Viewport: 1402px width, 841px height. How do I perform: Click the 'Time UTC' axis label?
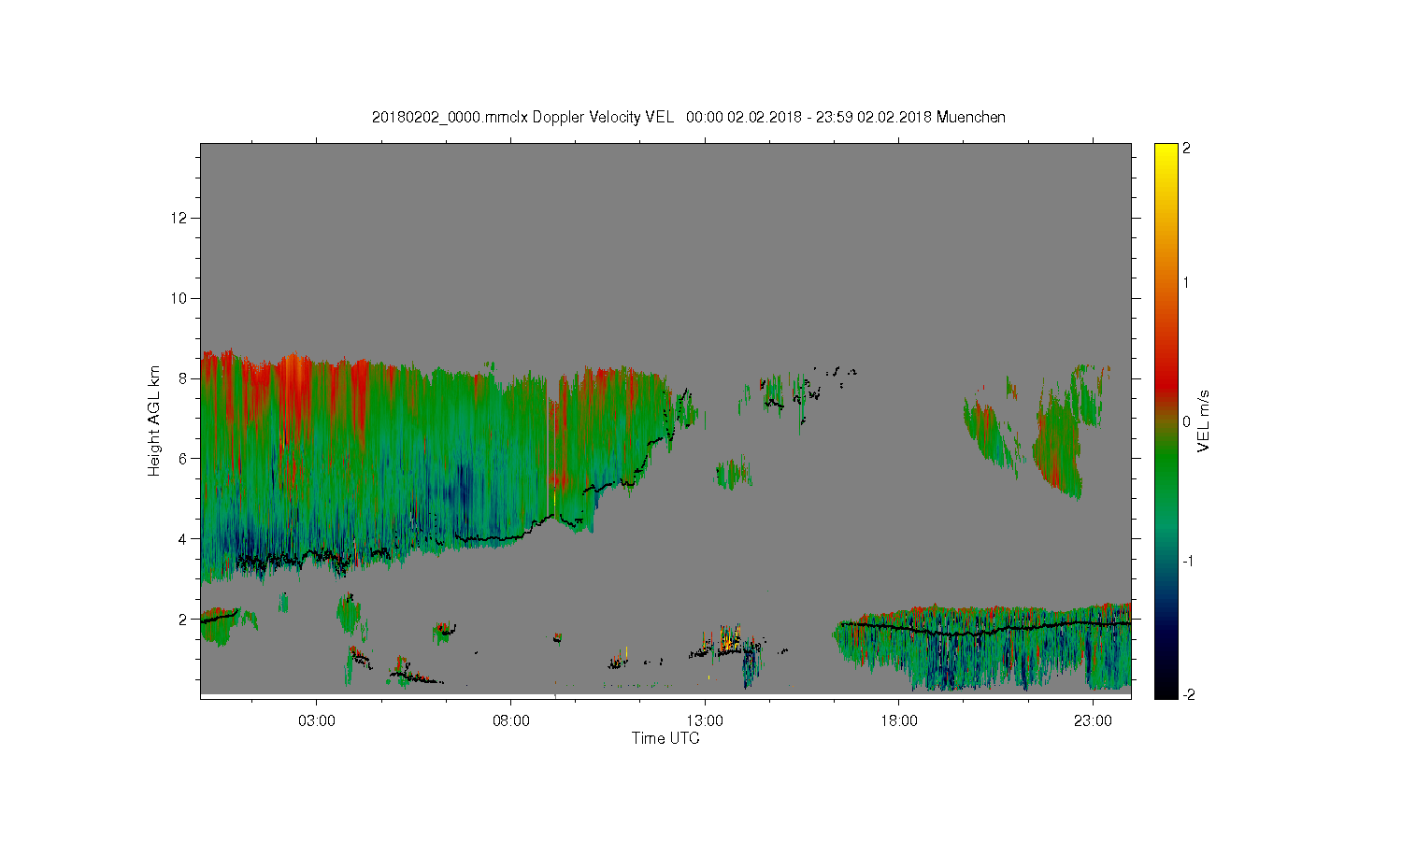click(x=665, y=738)
